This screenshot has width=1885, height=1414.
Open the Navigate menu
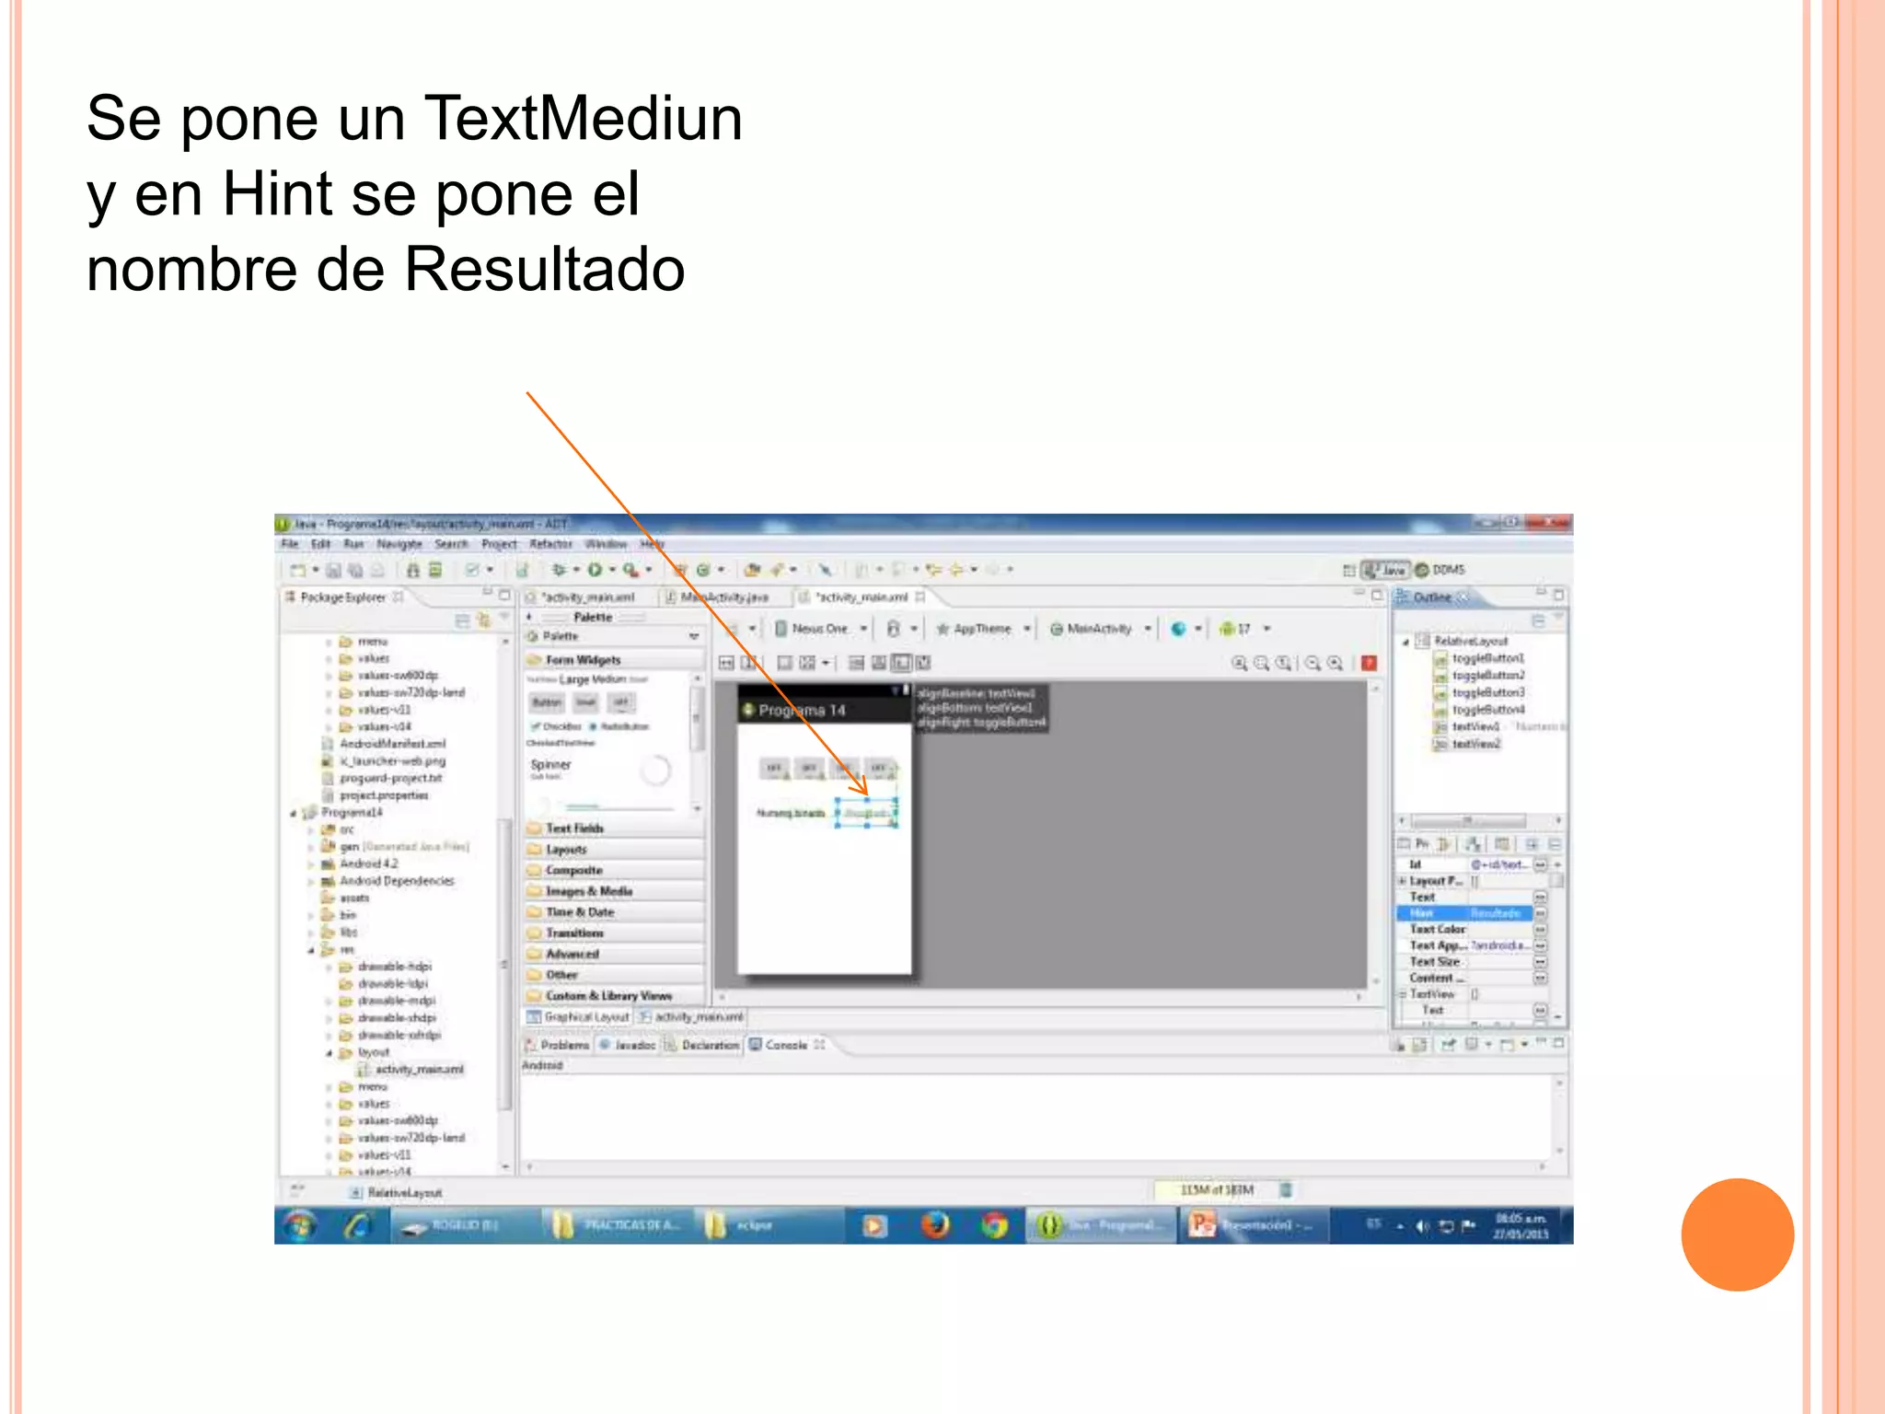click(x=399, y=544)
